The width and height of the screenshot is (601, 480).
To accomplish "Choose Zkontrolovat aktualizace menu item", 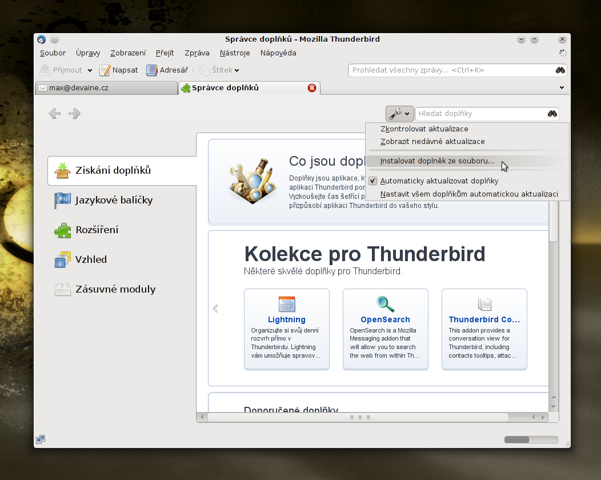I will coord(467,129).
